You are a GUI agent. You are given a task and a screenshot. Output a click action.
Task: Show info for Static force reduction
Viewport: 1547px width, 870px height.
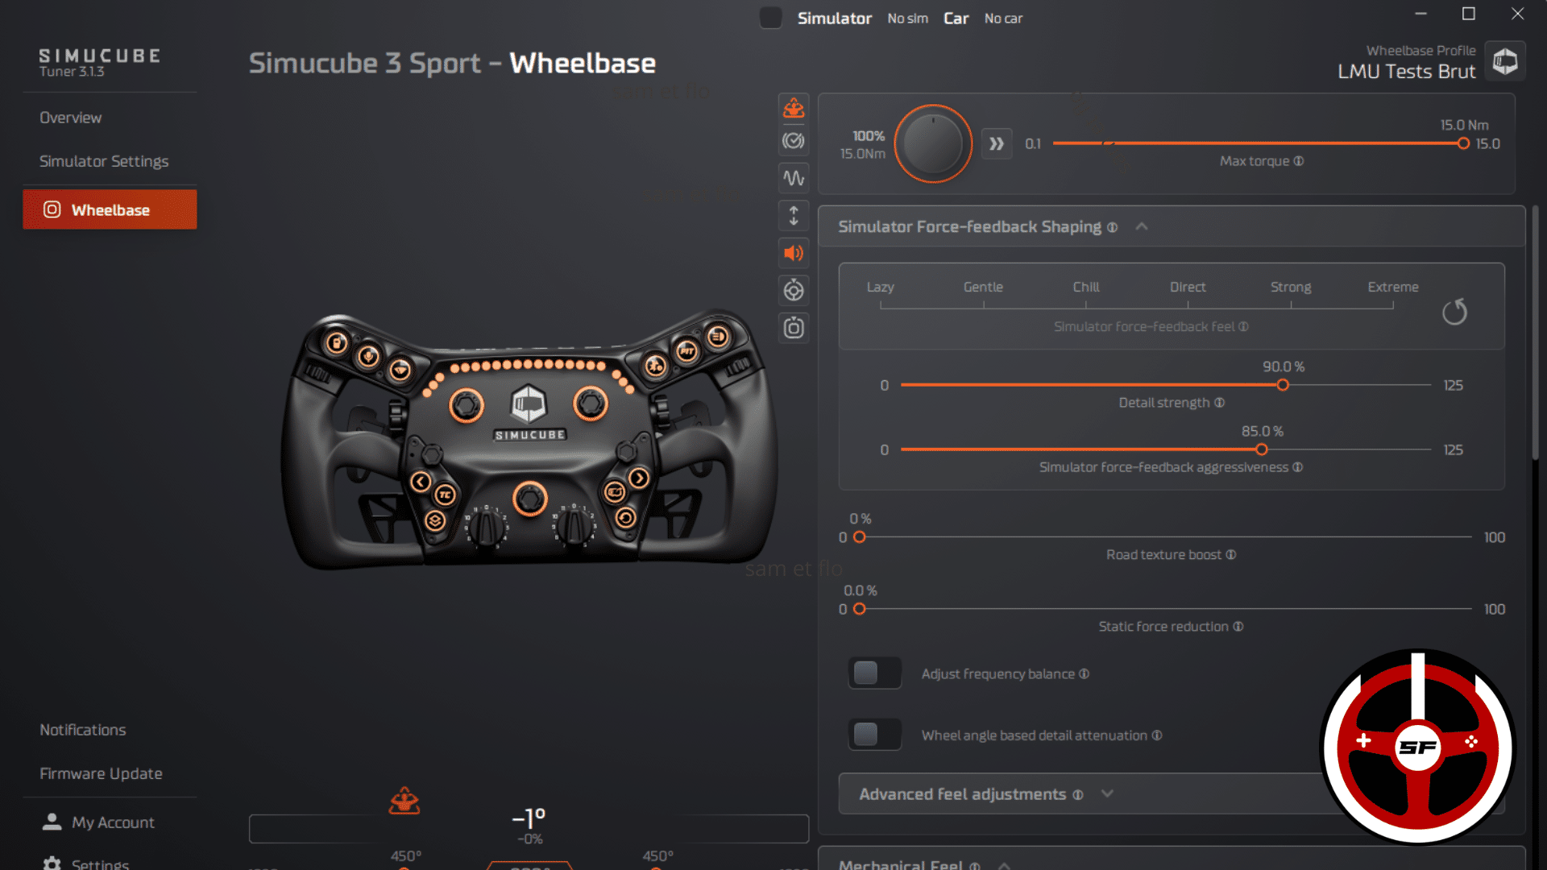tap(1238, 627)
